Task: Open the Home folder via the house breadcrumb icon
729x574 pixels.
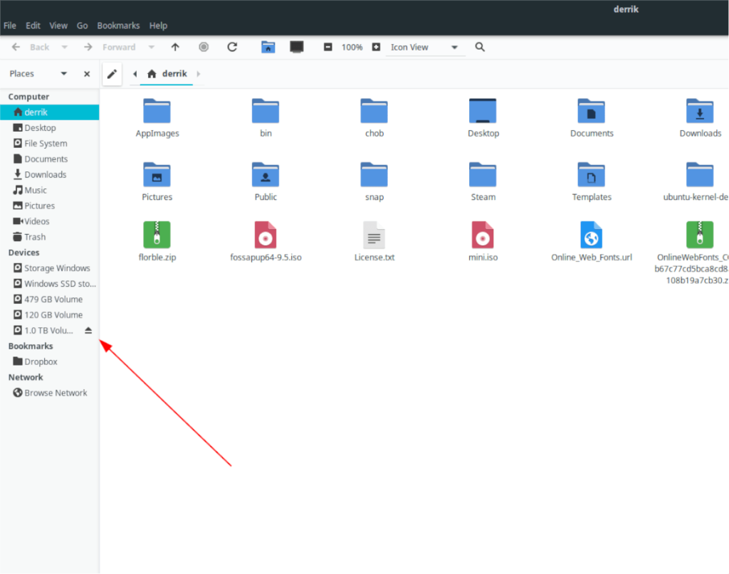Action: point(152,73)
